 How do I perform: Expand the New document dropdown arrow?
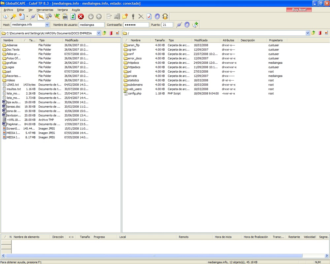(27, 16)
